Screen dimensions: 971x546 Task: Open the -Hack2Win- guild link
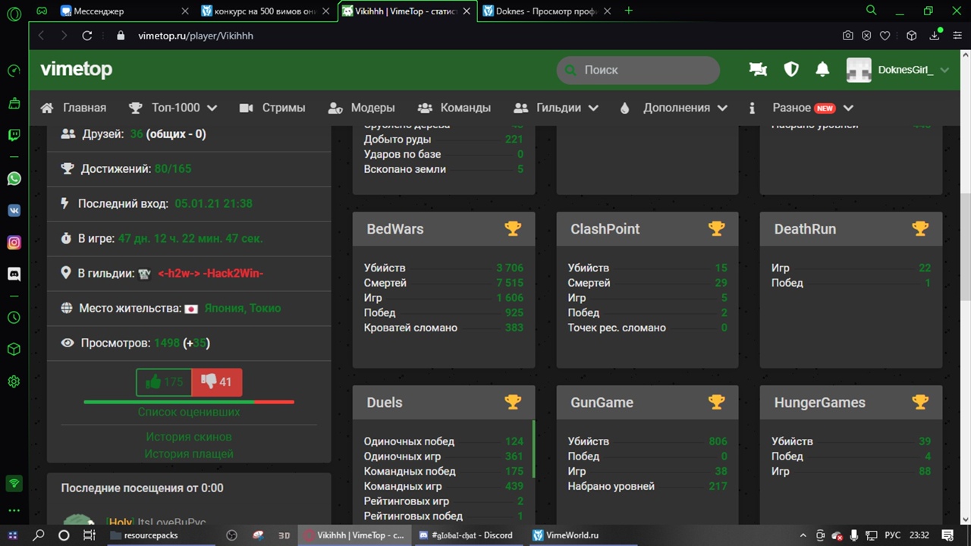click(211, 273)
